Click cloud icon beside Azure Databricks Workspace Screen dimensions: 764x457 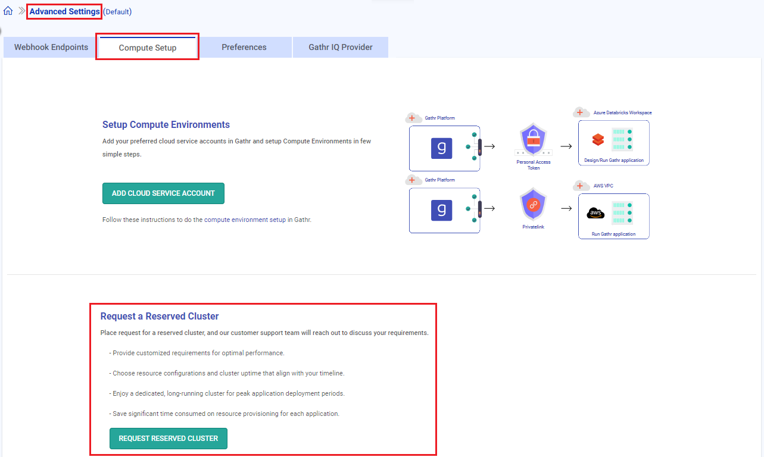(581, 112)
